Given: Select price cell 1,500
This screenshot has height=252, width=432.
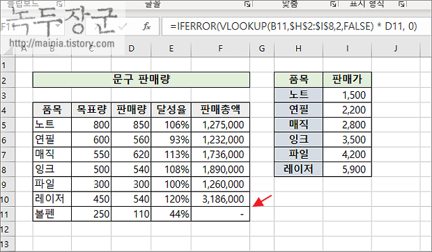Looking at the screenshot, I should point(347,95).
